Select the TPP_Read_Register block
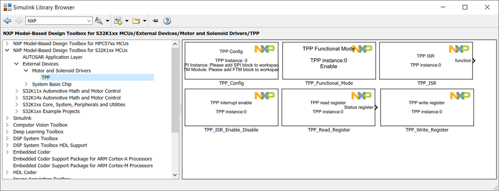 click(x=329, y=107)
